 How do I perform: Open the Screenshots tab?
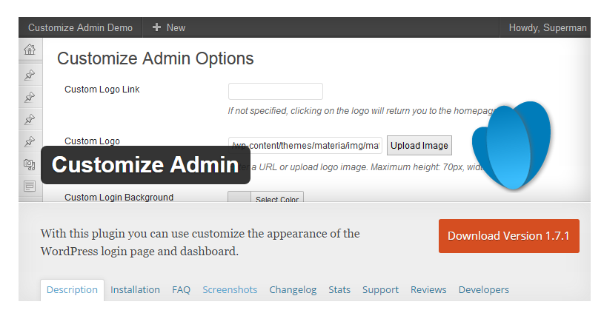230,290
